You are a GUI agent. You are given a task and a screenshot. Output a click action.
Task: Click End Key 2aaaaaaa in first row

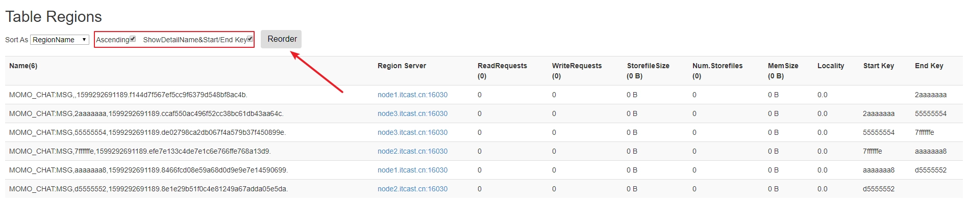click(931, 95)
